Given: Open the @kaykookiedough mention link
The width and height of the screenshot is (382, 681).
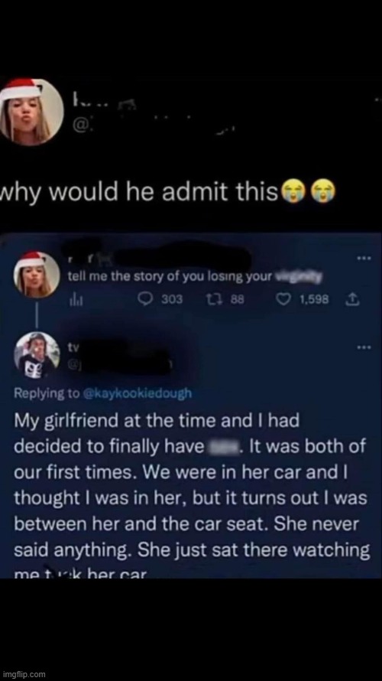Looking at the screenshot, I should [x=137, y=393].
